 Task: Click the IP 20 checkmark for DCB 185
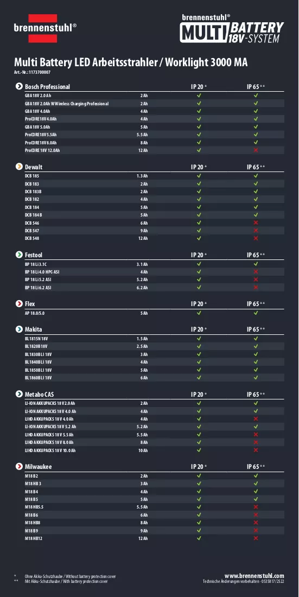[x=199, y=176]
